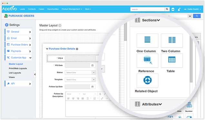The height and width of the screenshot is (120, 205).
Task: Remove the Purchase Order Details section
Action: coord(77,49)
